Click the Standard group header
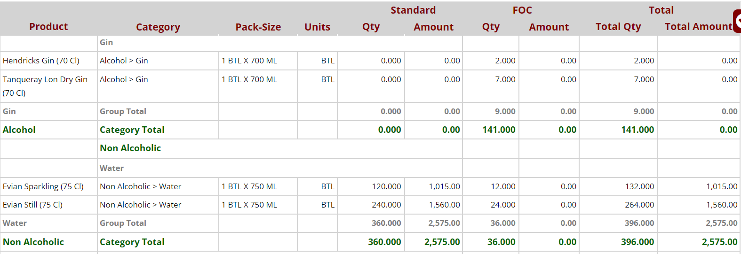 point(413,10)
